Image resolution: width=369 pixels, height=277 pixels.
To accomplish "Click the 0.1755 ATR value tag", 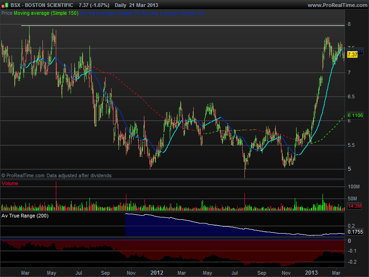I will pos(354,232).
